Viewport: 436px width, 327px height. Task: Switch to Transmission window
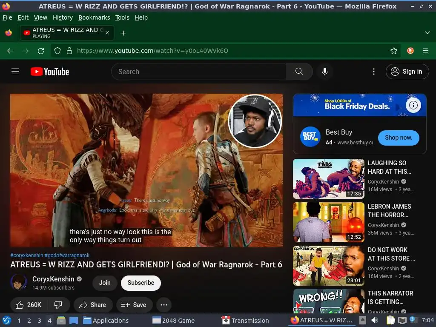245,321
